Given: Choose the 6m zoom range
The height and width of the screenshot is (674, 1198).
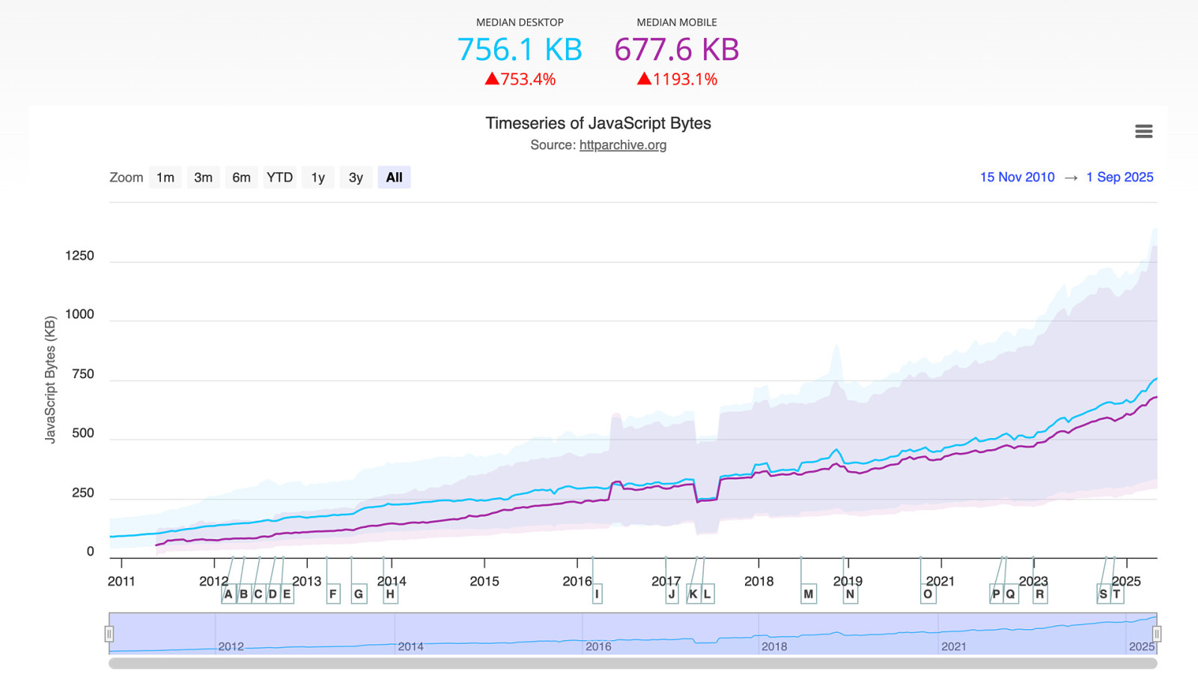Looking at the screenshot, I should point(241,177).
